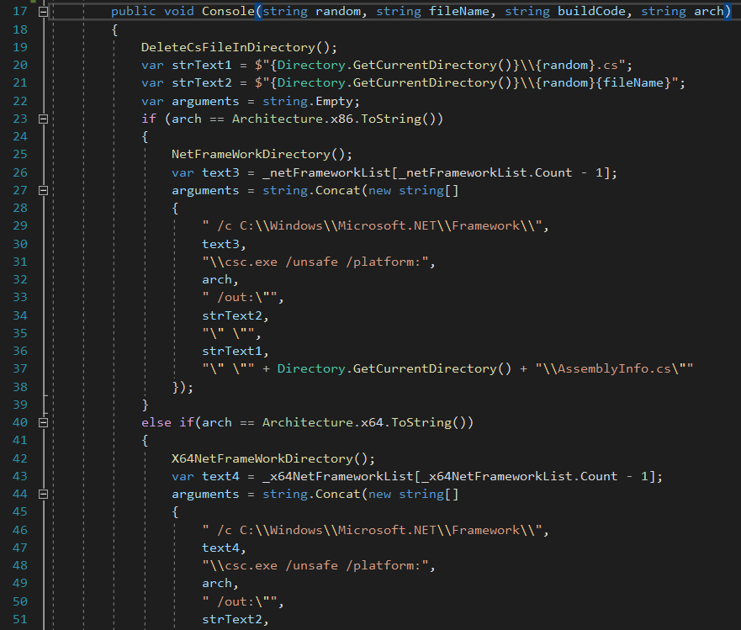Collapse the Console method at line 17
This screenshot has width=741, height=630.
pyautogui.click(x=43, y=12)
